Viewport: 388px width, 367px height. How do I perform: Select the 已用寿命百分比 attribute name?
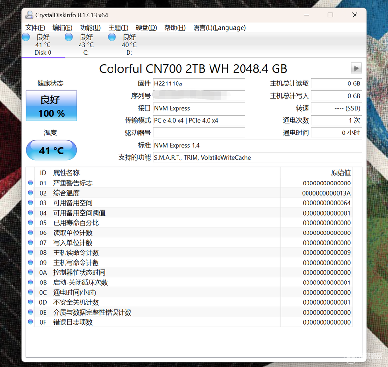click(76, 223)
